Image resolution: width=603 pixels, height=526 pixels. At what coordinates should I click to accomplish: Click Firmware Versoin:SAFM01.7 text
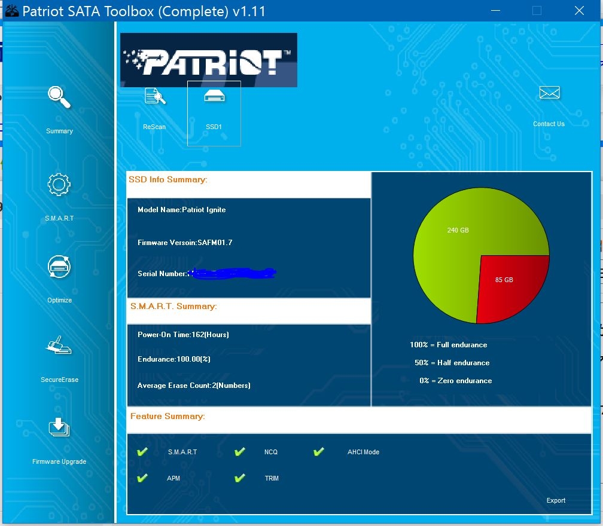pos(185,243)
